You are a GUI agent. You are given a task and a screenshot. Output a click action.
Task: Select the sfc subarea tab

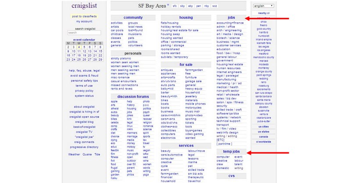(175, 6)
